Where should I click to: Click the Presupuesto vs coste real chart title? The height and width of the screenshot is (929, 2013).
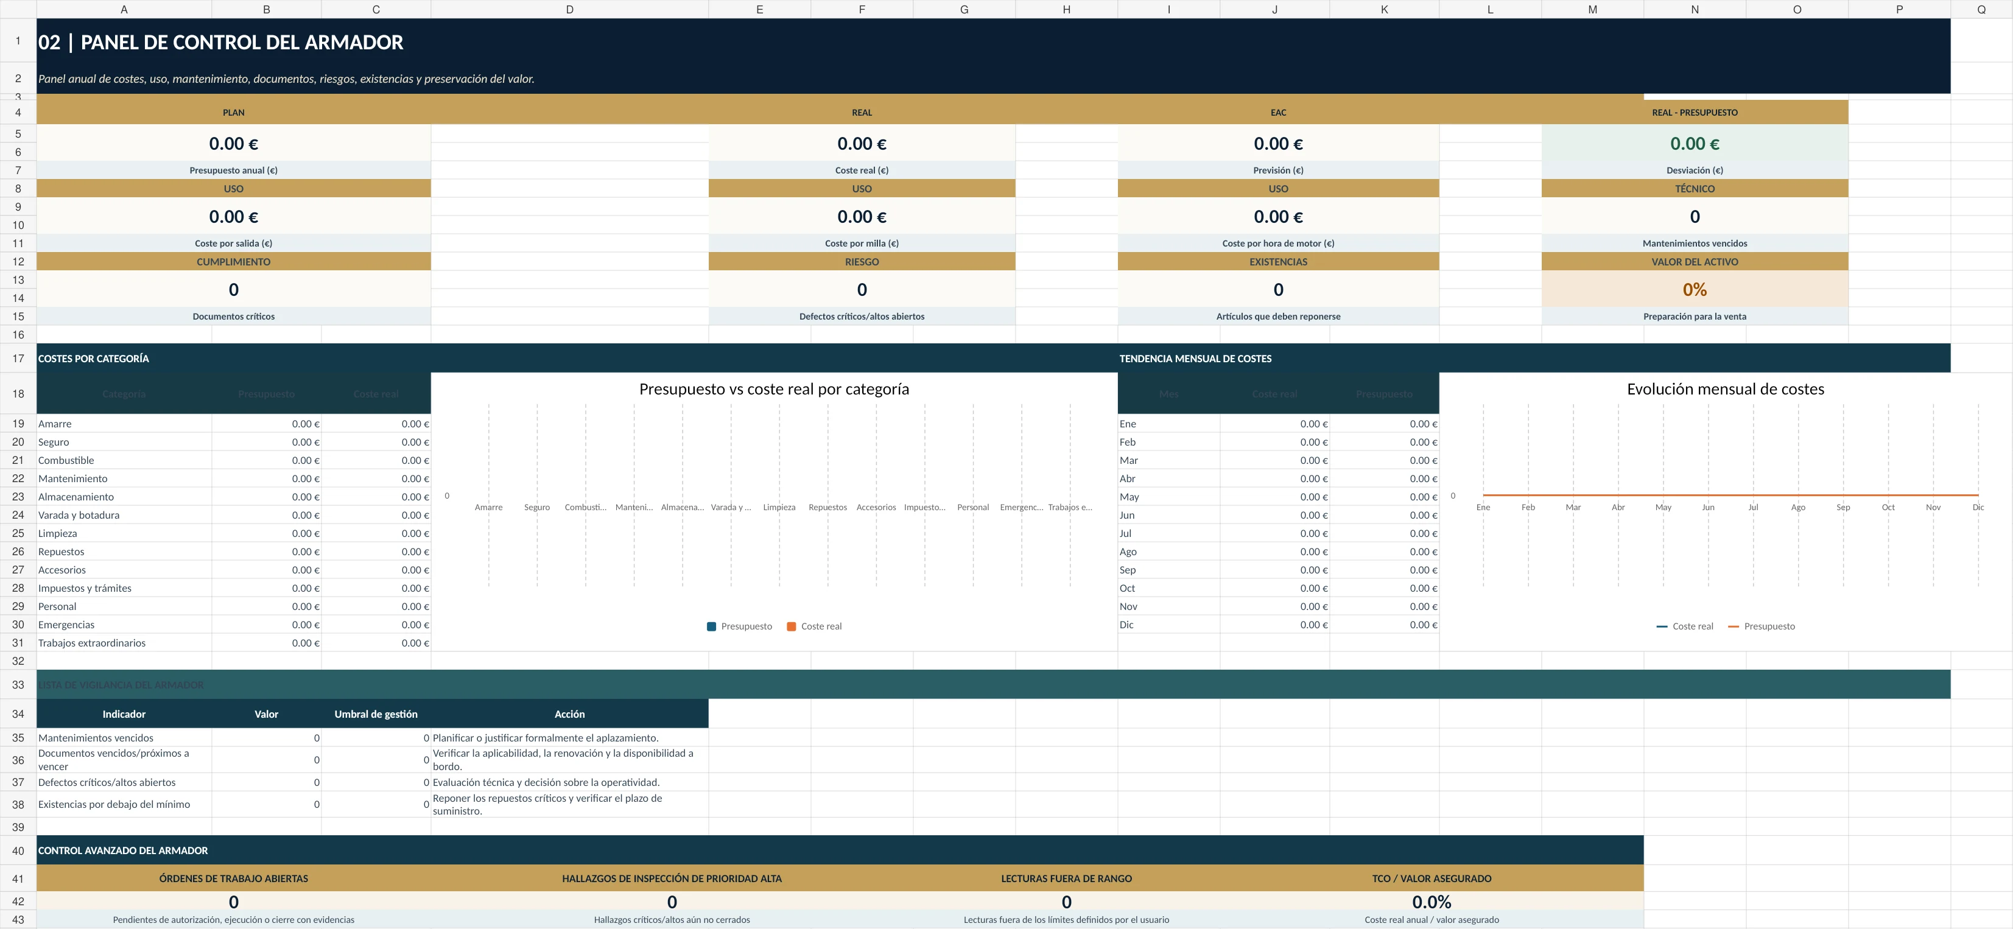click(774, 389)
